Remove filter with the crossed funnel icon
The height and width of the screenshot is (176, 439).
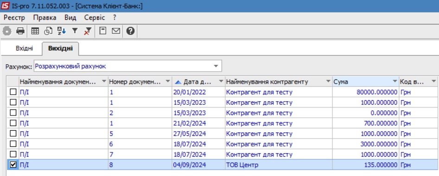(x=88, y=31)
